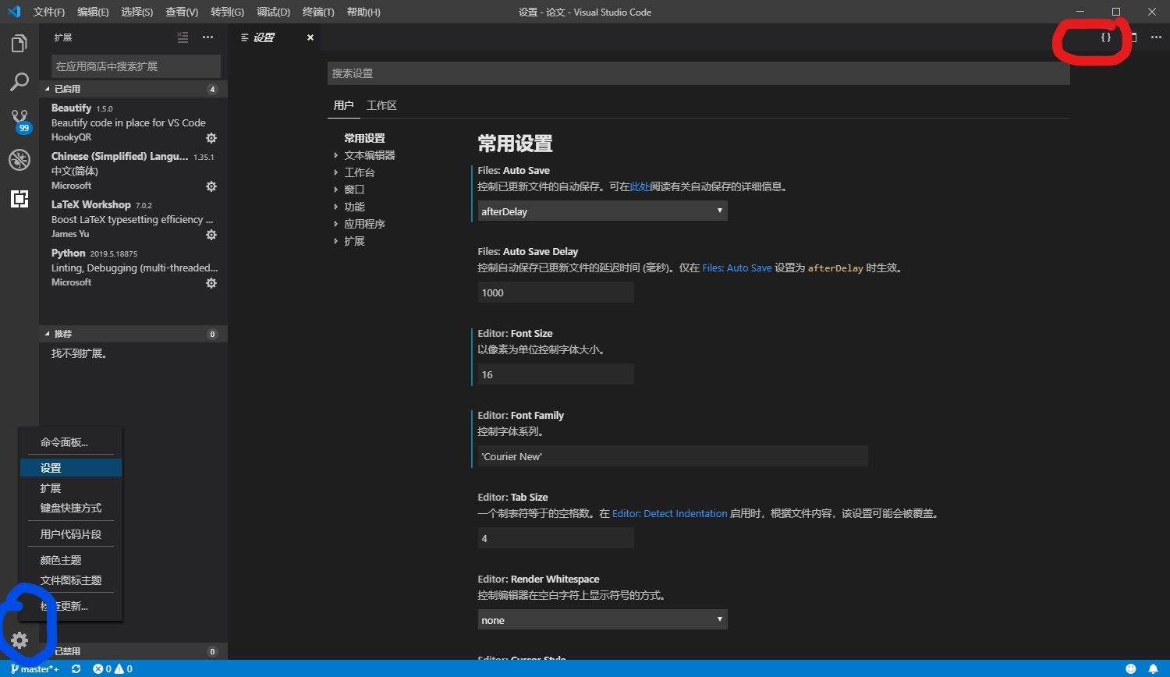
Task: Click the Auto Save Delay value 1000
Action: pyautogui.click(x=555, y=292)
